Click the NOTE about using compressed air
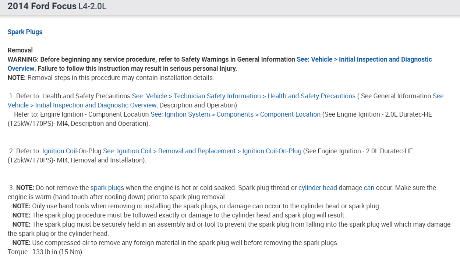The image size is (460, 260). tap(175, 243)
